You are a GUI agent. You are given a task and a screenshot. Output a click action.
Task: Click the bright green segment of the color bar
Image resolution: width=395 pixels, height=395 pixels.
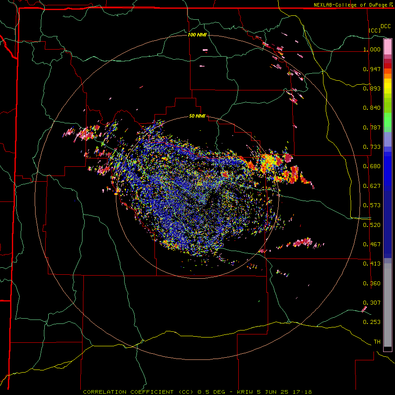388,120
